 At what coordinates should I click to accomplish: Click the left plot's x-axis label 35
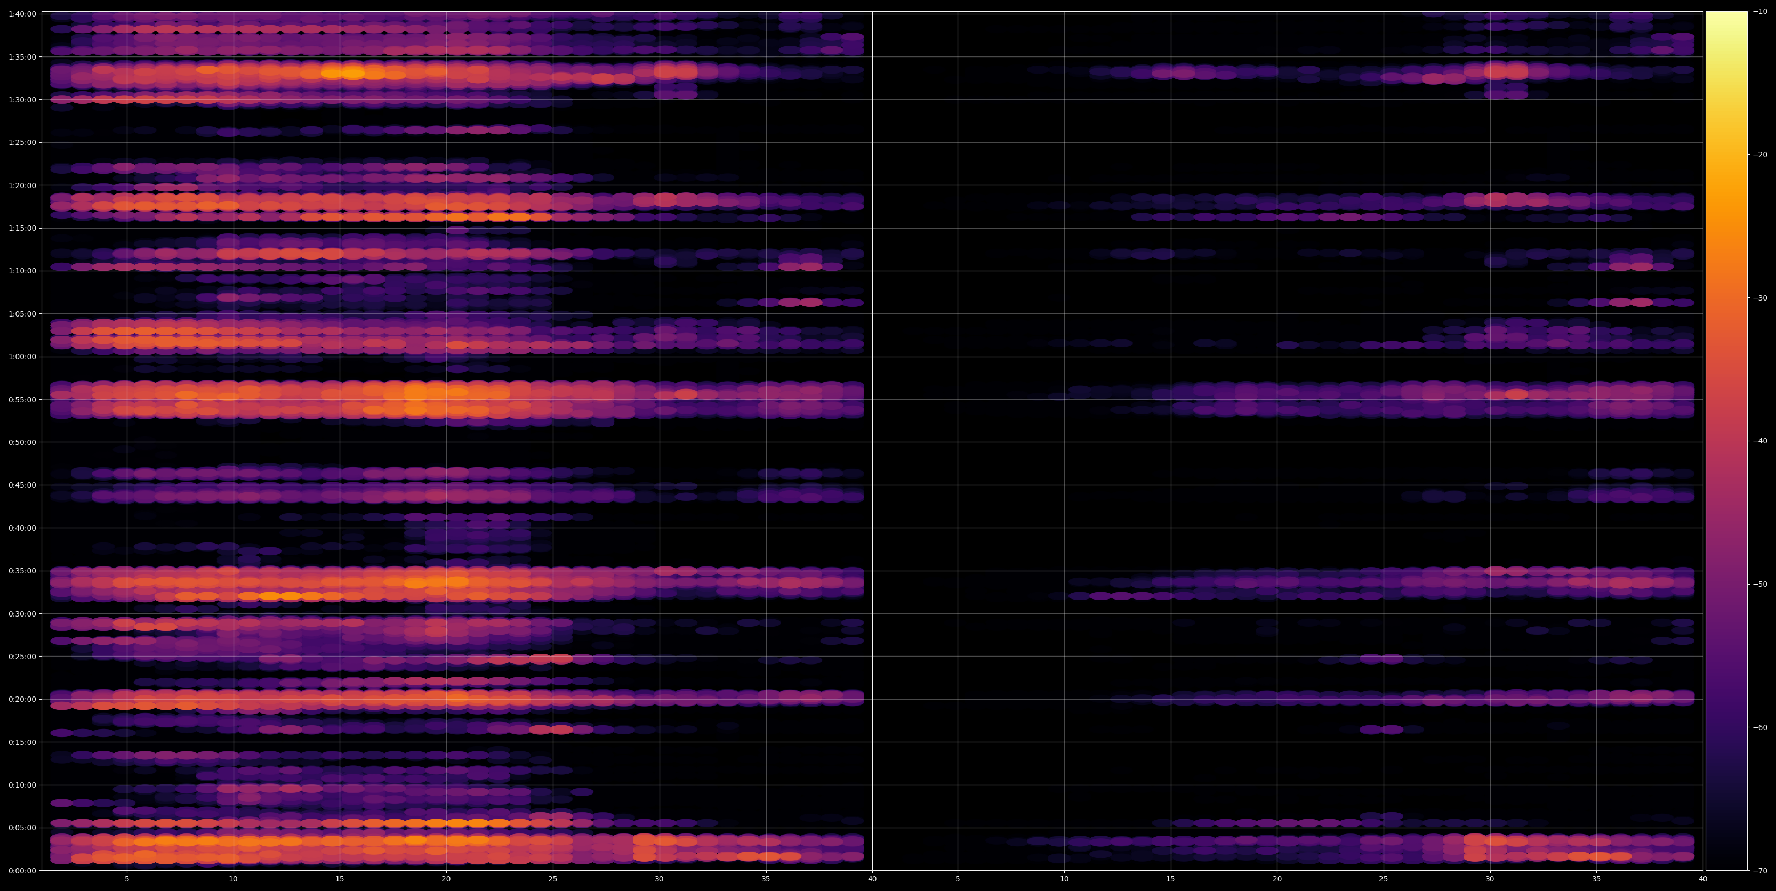click(x=766, y=879)
